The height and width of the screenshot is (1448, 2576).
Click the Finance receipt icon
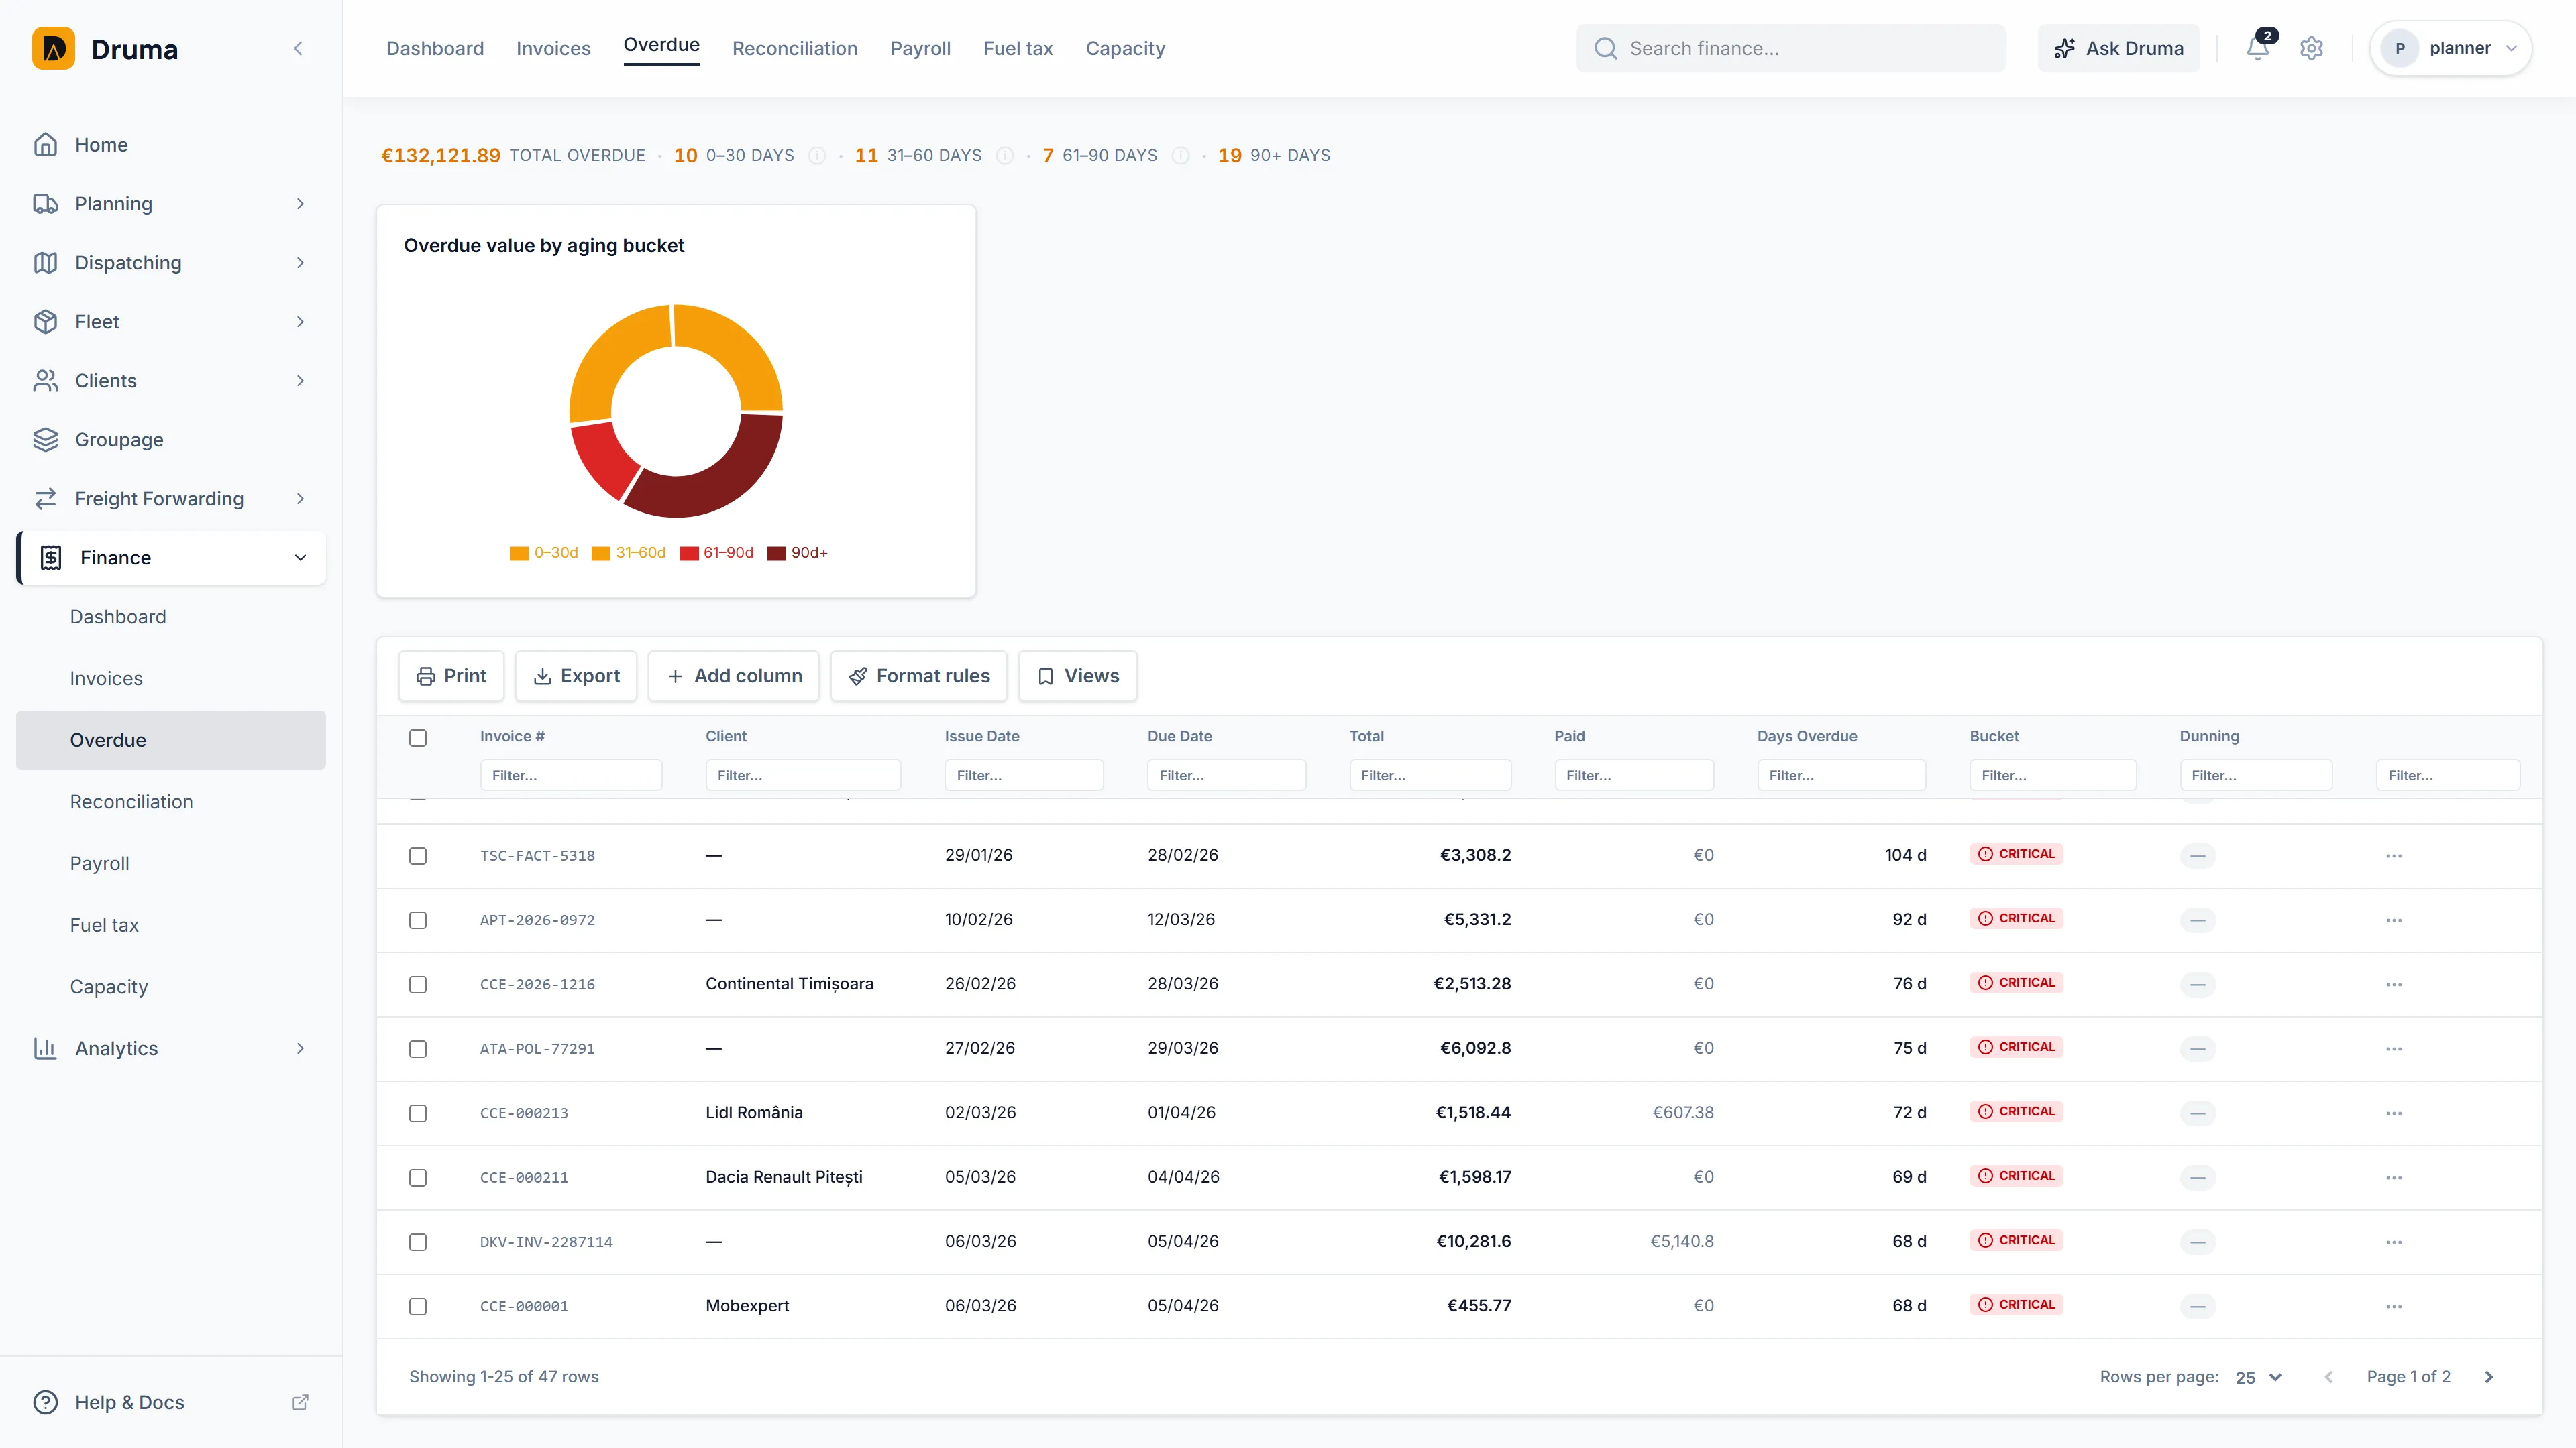(x=51, y=558)
